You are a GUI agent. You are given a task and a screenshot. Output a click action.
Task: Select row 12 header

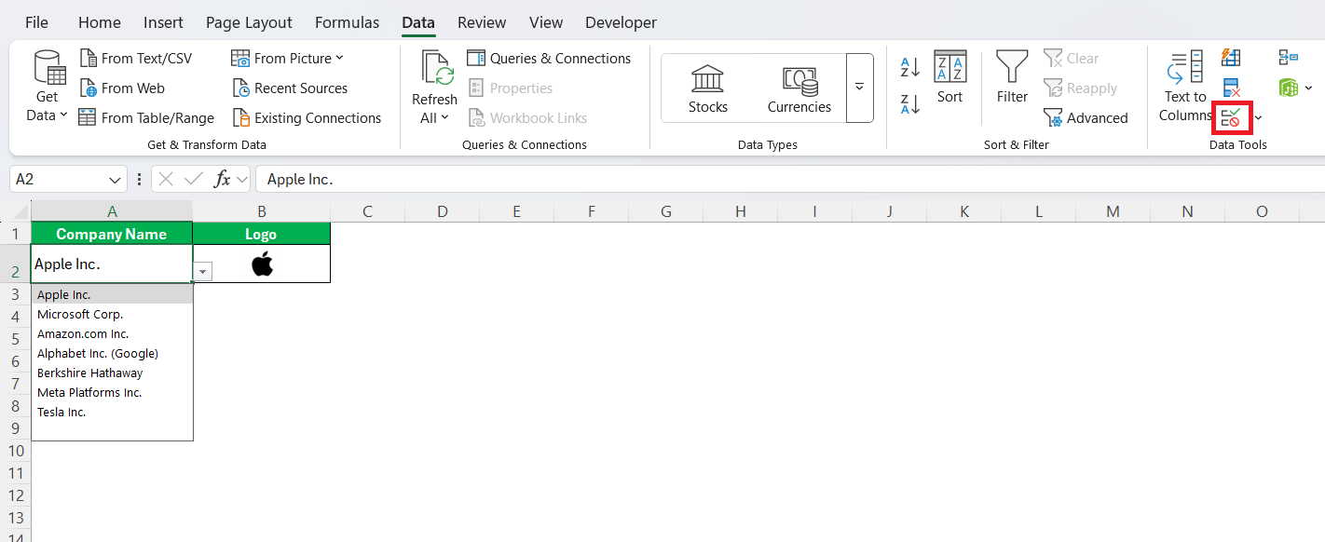pos(15,495)
